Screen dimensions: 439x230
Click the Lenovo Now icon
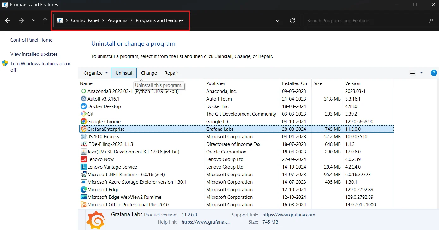coord(84,159)
